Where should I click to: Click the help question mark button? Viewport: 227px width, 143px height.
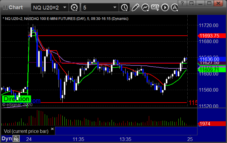182,3
